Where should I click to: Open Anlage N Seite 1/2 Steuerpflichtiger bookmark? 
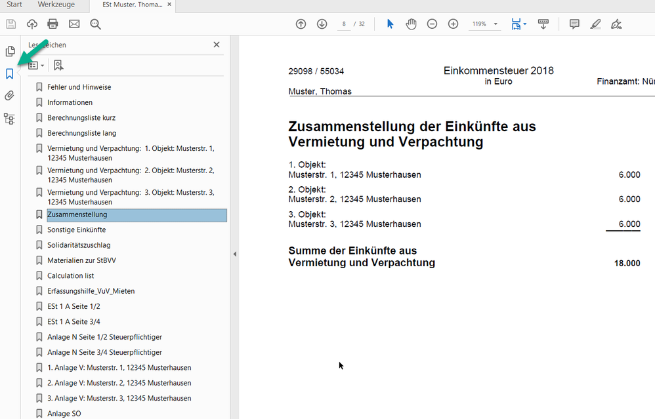(x=104, y=337)
